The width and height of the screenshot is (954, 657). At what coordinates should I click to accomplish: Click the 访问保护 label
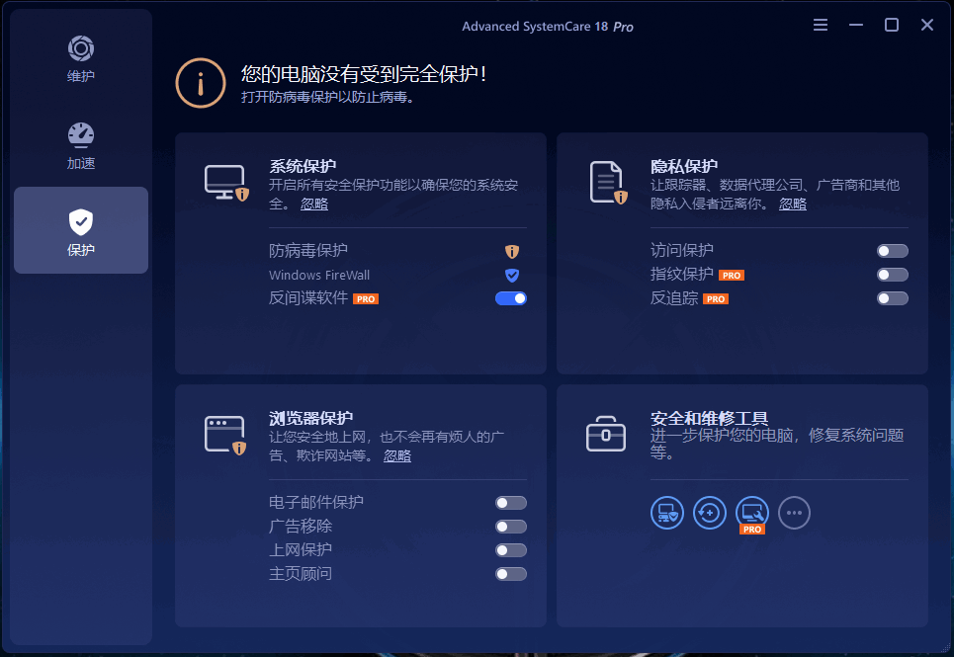point(682,250)
